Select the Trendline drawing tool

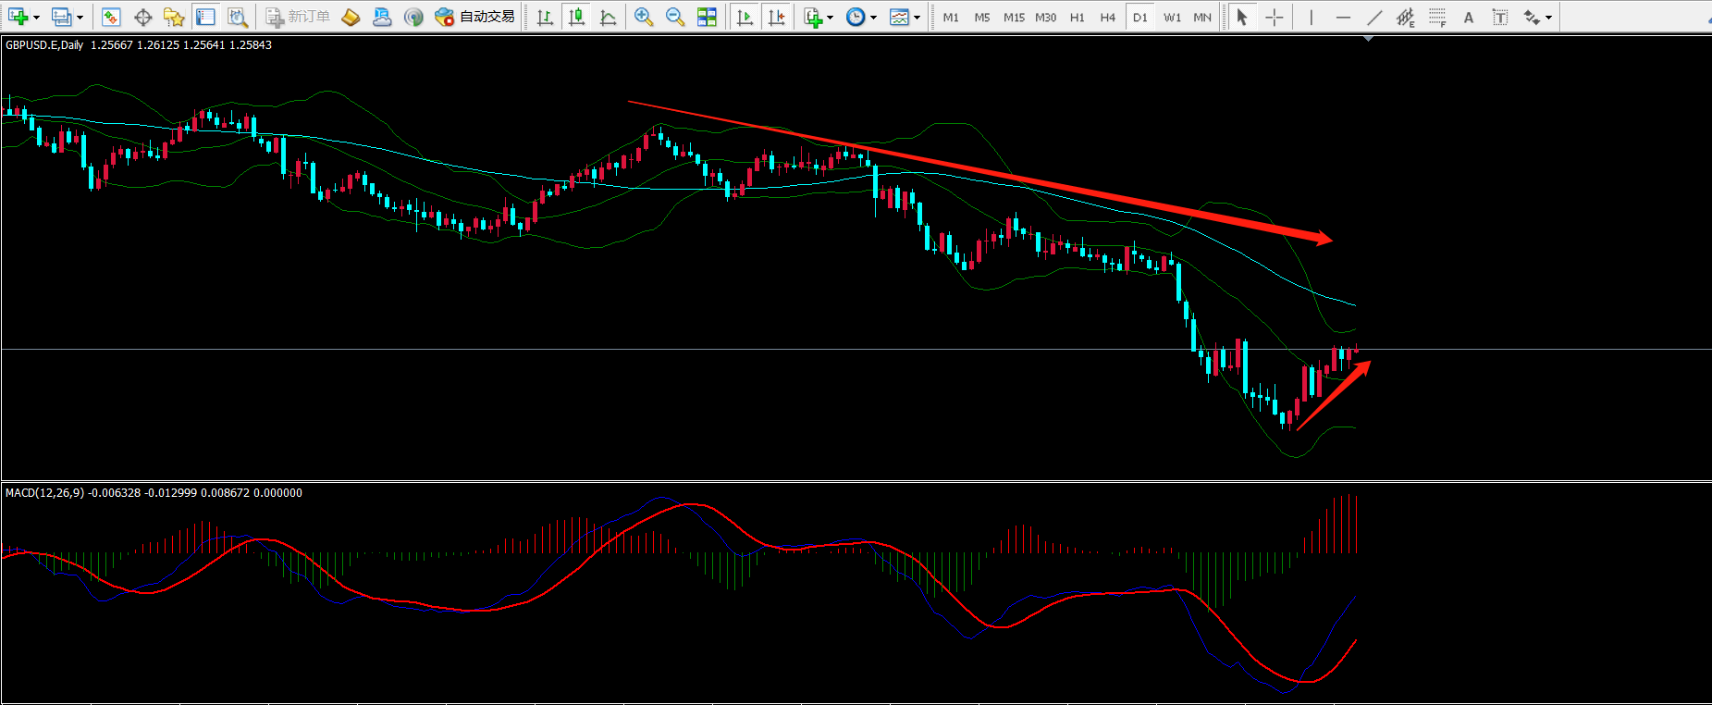point(1374,17)
